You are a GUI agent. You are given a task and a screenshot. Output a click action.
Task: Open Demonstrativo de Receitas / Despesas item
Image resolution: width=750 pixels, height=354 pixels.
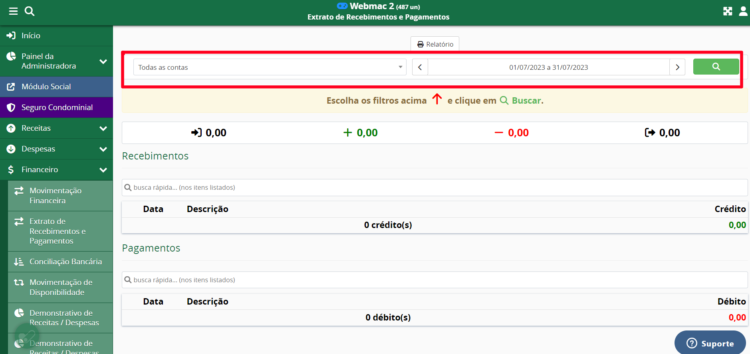[x=60, y=318]
